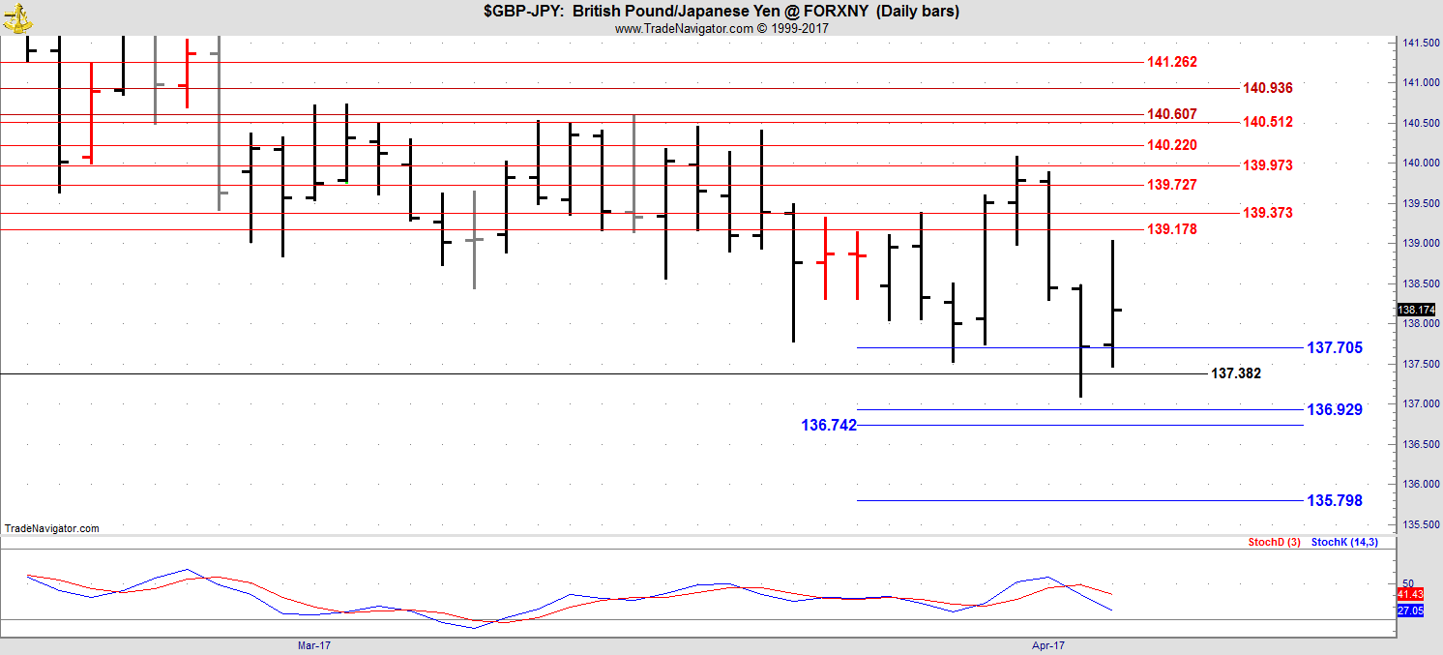Select the blue 137.705 support label
Screen dimensions: 1443x655
click(x=1334, y=347)
